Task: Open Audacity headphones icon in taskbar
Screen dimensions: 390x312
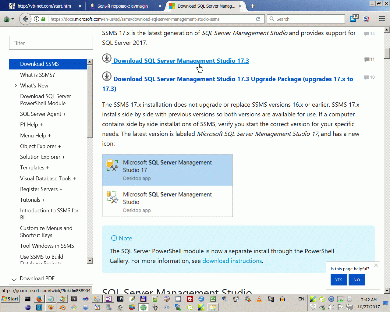Action: [x=282, y=299]
